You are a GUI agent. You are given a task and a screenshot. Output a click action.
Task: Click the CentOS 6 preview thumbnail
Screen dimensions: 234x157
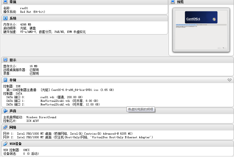point(201,30)
